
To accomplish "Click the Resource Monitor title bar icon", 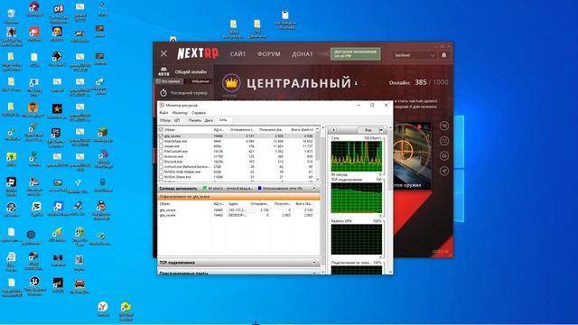I will (x=162, y=105).
